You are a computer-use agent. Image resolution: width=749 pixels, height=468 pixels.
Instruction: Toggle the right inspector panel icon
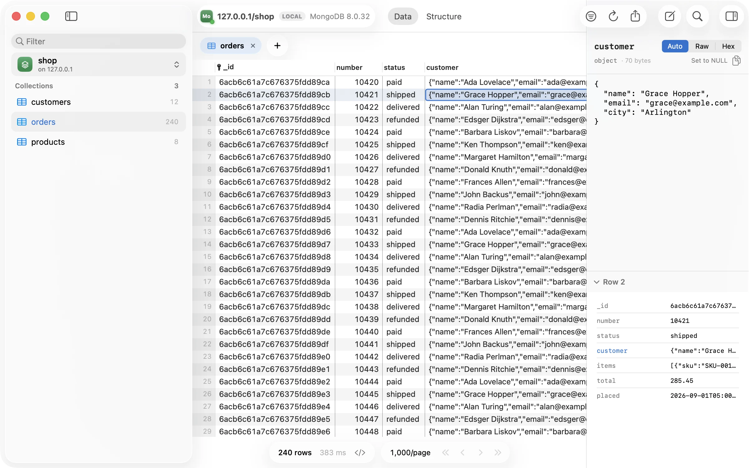(x=731, y=16)
